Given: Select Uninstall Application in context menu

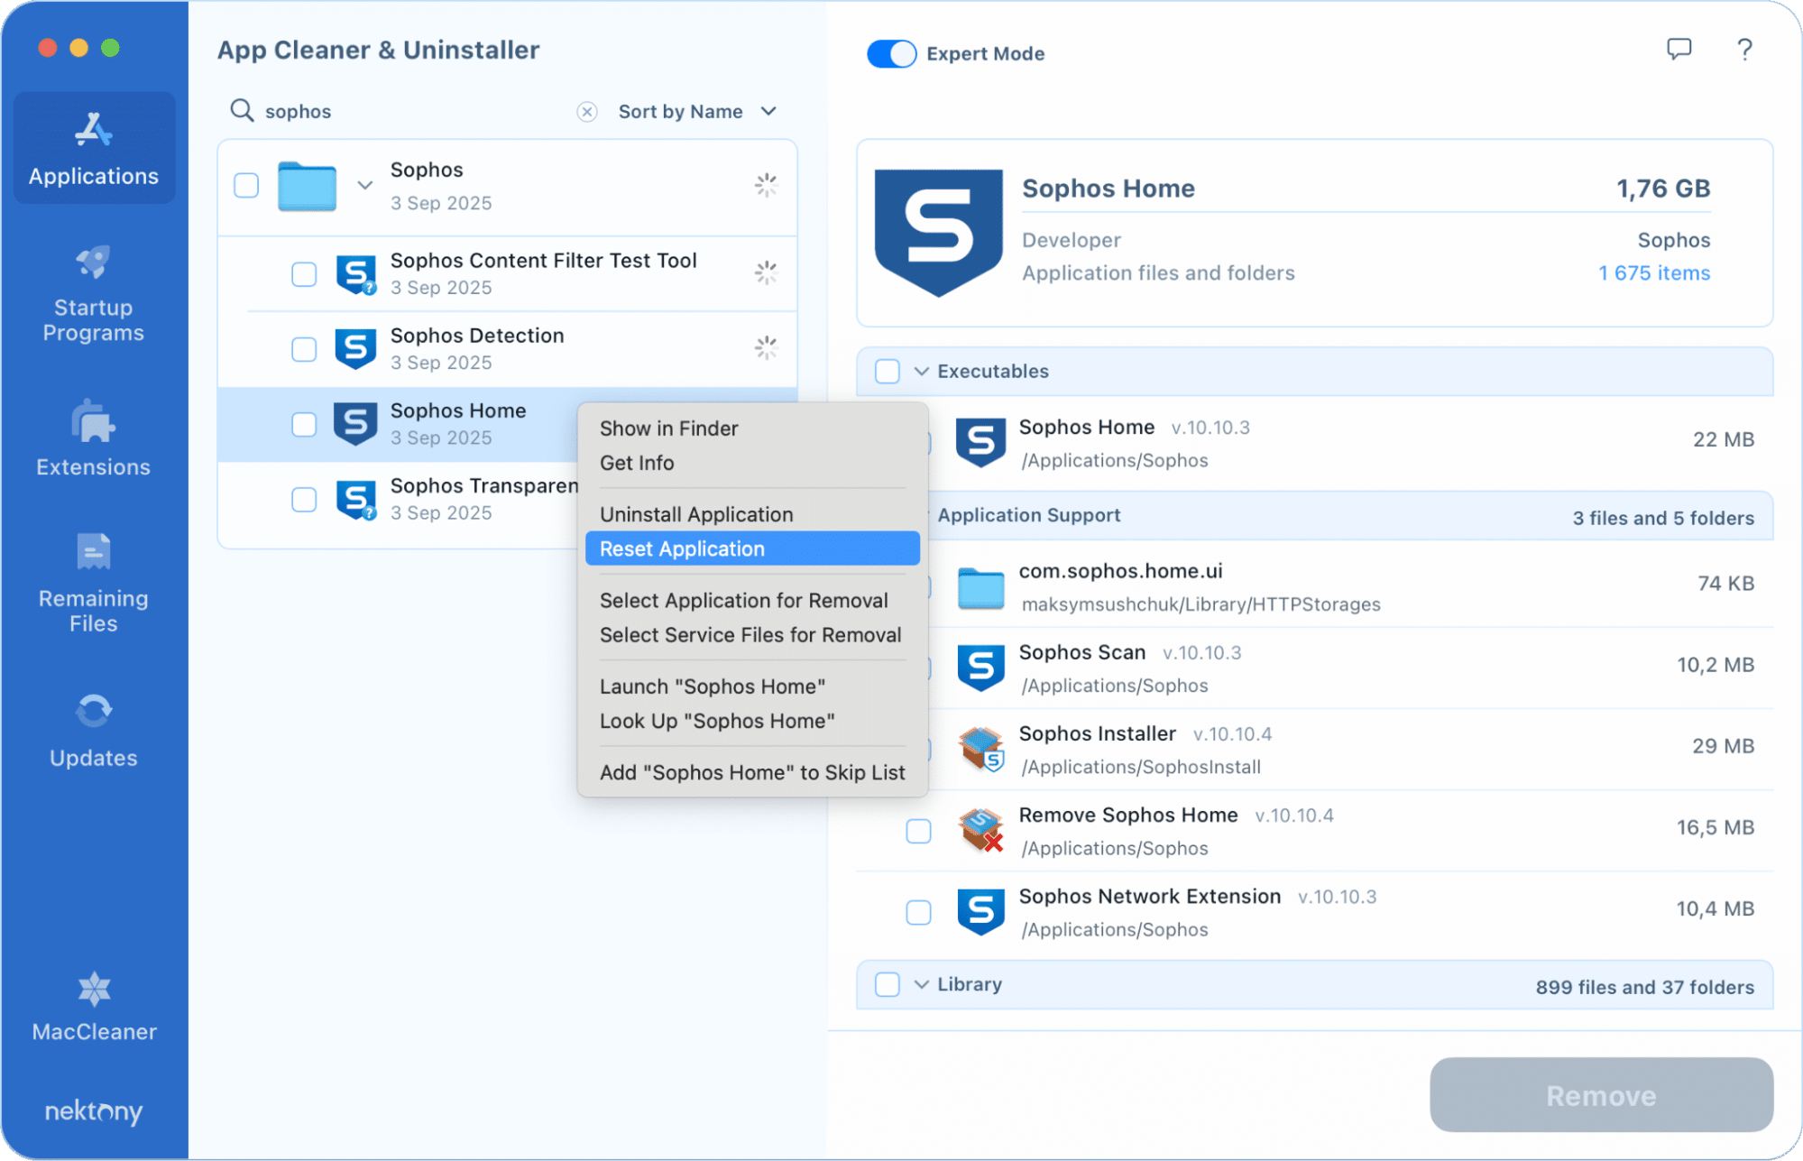Looking at the screenshot, I should [x=695, y=513].
